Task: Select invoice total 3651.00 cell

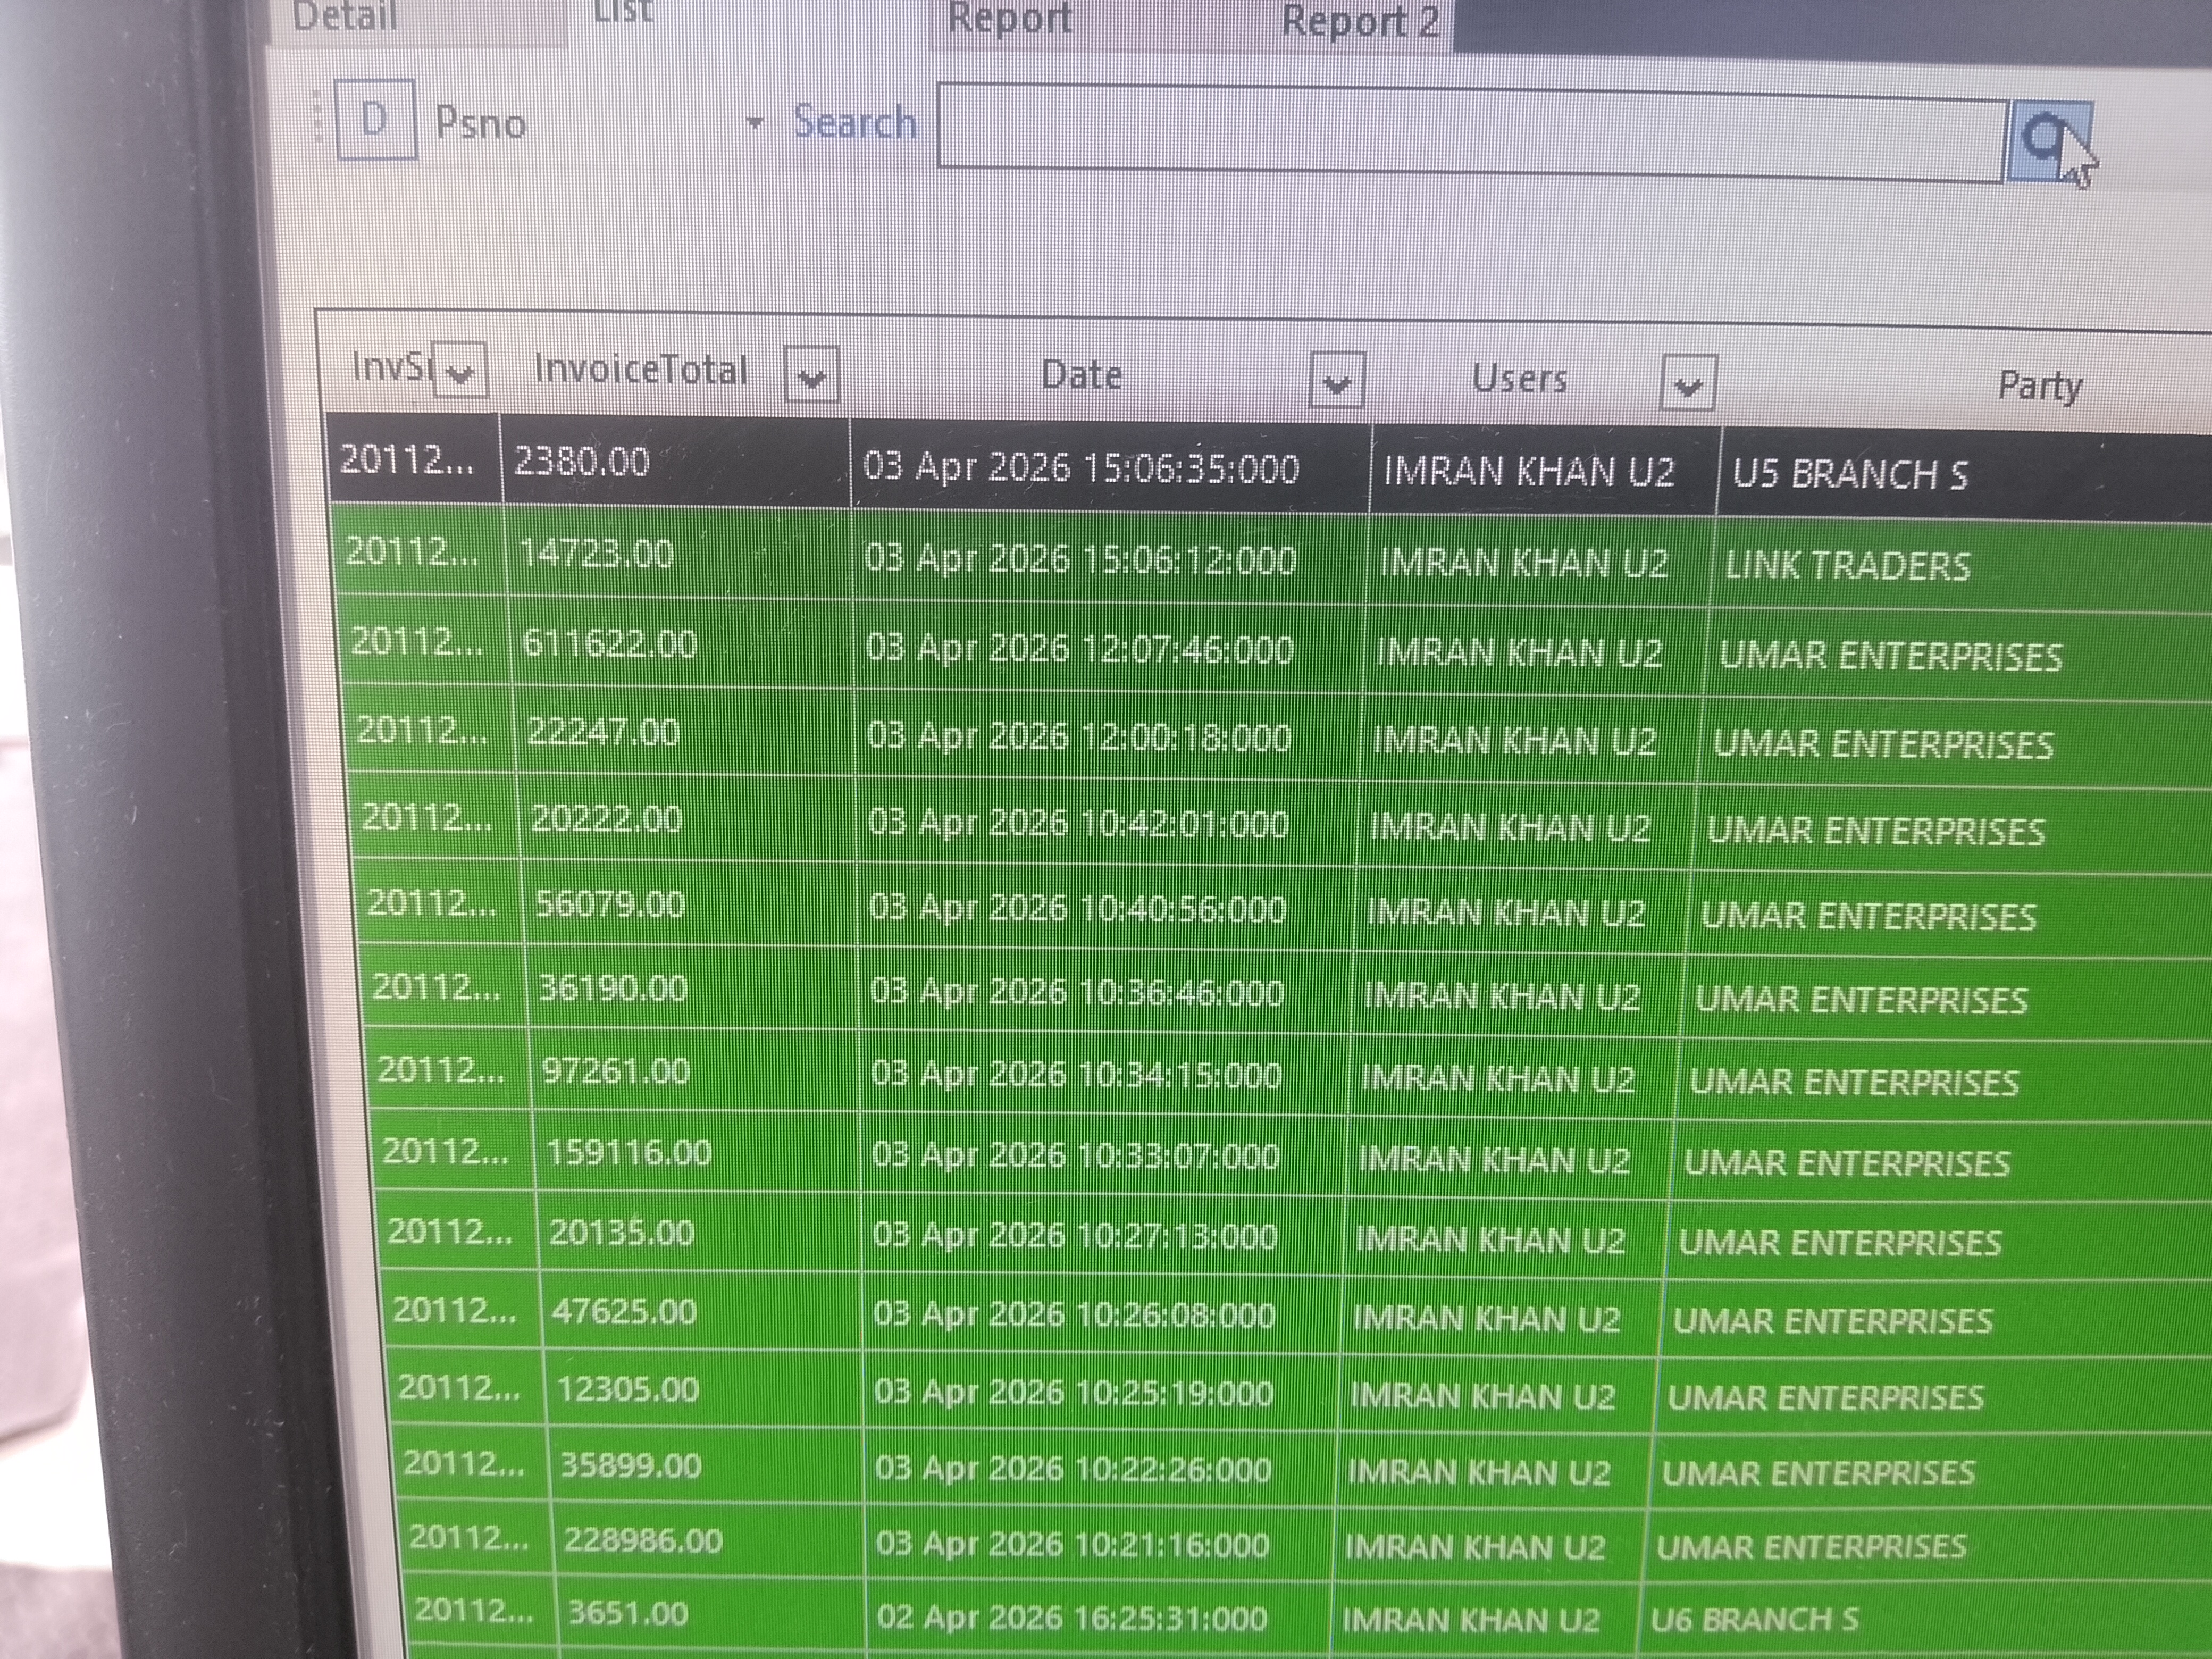Action: point(713,1614)
